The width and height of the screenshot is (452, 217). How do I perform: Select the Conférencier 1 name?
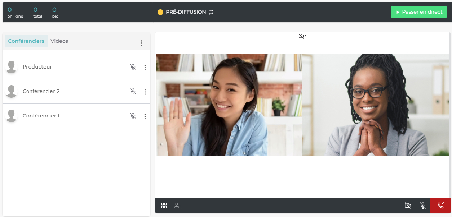pos(41,116)
